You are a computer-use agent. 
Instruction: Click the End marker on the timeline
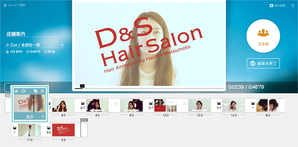click(x=83, y=120)
